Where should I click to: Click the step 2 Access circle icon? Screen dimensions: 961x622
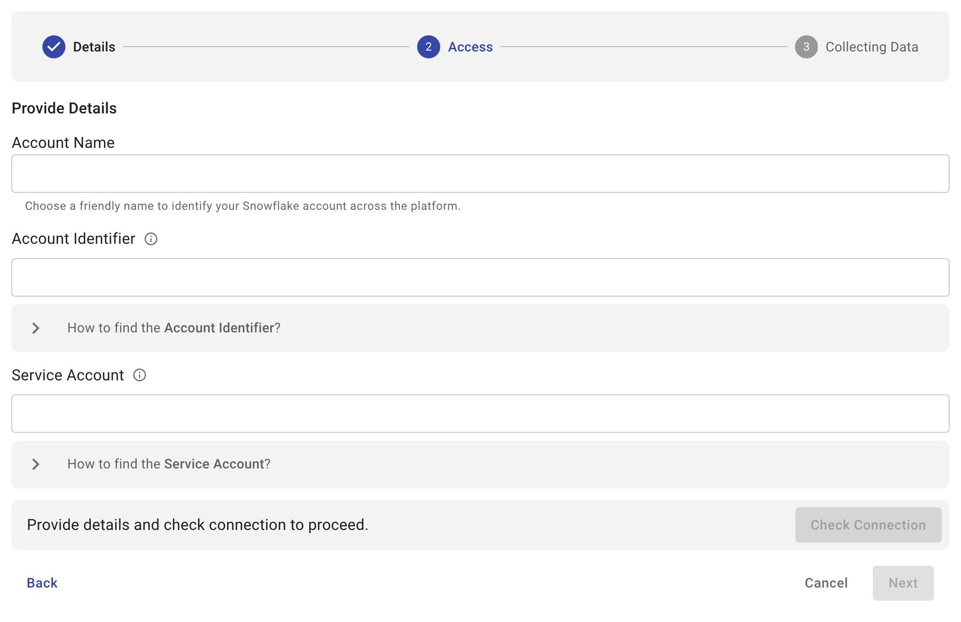point(429,47)
